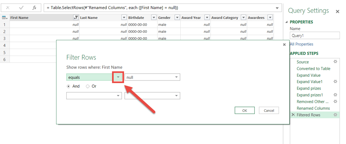Click the table icon in grid corner

pos(5,18)
